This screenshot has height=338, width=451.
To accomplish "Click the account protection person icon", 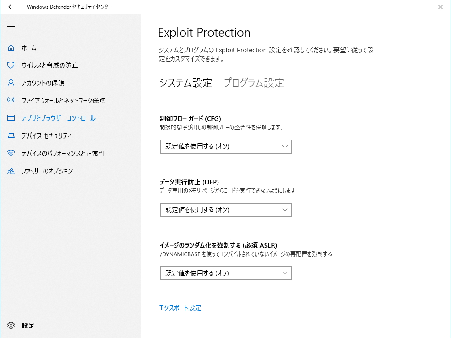I will (11, 83).
